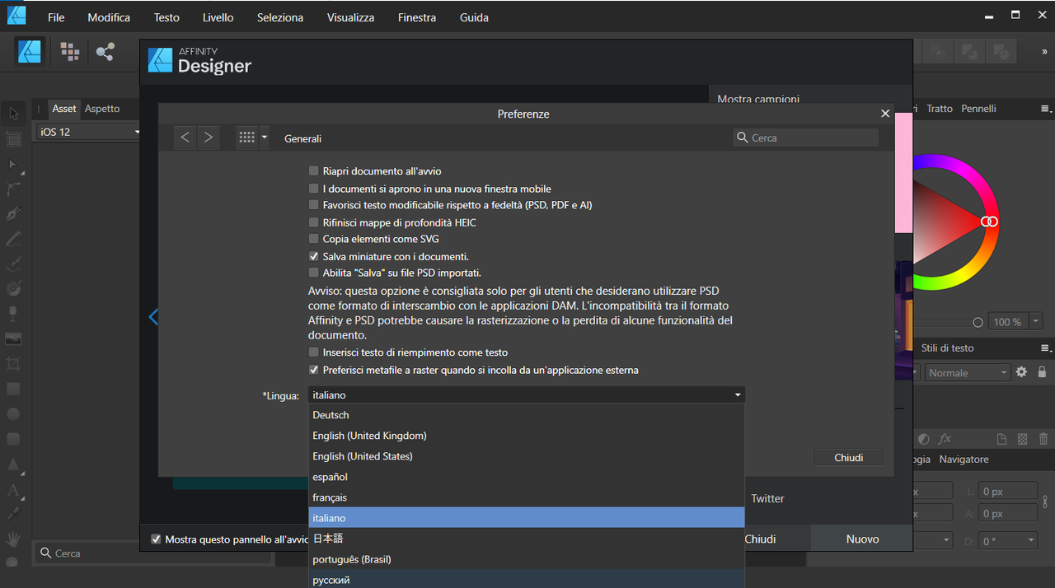Click the layer lock icon
Viewport: 1055px width, 588px height.
(x=1042, y=372)
